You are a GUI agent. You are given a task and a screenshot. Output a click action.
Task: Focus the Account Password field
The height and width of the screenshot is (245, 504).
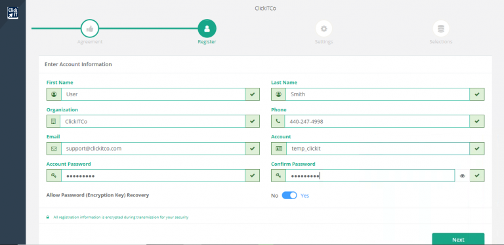(x=153, y=176)
